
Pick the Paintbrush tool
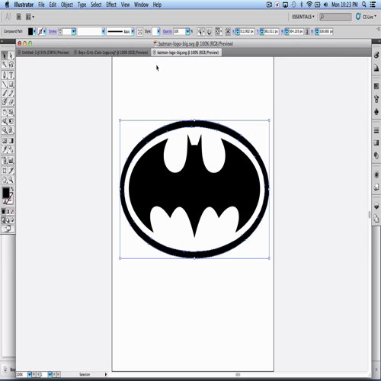pyautogui.click(x=5, y=93)
